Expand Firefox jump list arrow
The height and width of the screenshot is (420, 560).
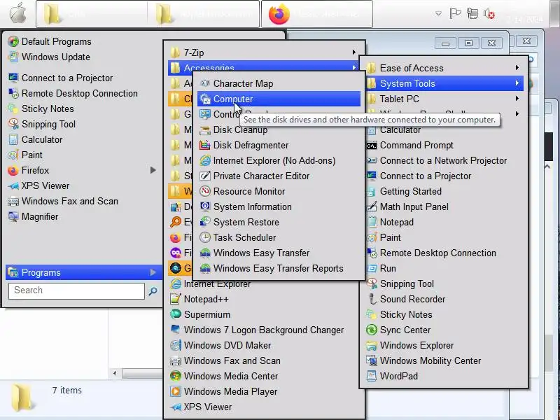point(153,170)
